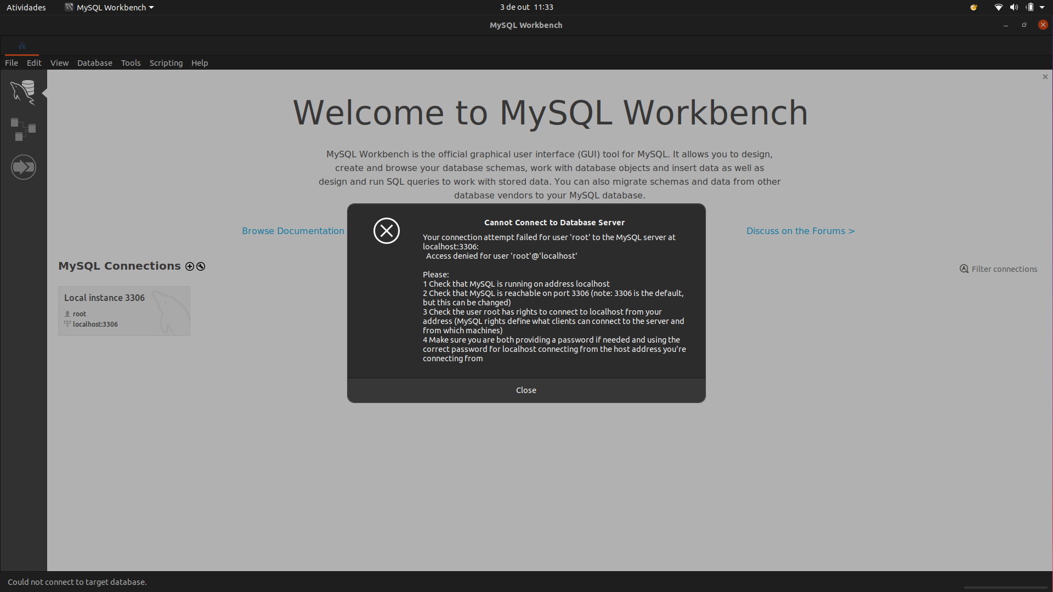Screen dimensions: 1053x592
Task: Click the battery status icon
Action: [1029, 7]
